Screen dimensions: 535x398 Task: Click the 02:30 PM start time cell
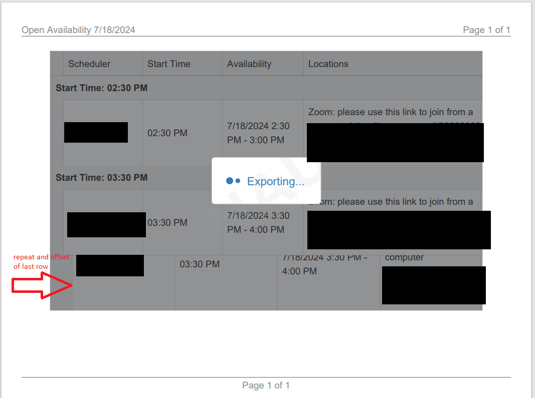[x=167, y=133]
